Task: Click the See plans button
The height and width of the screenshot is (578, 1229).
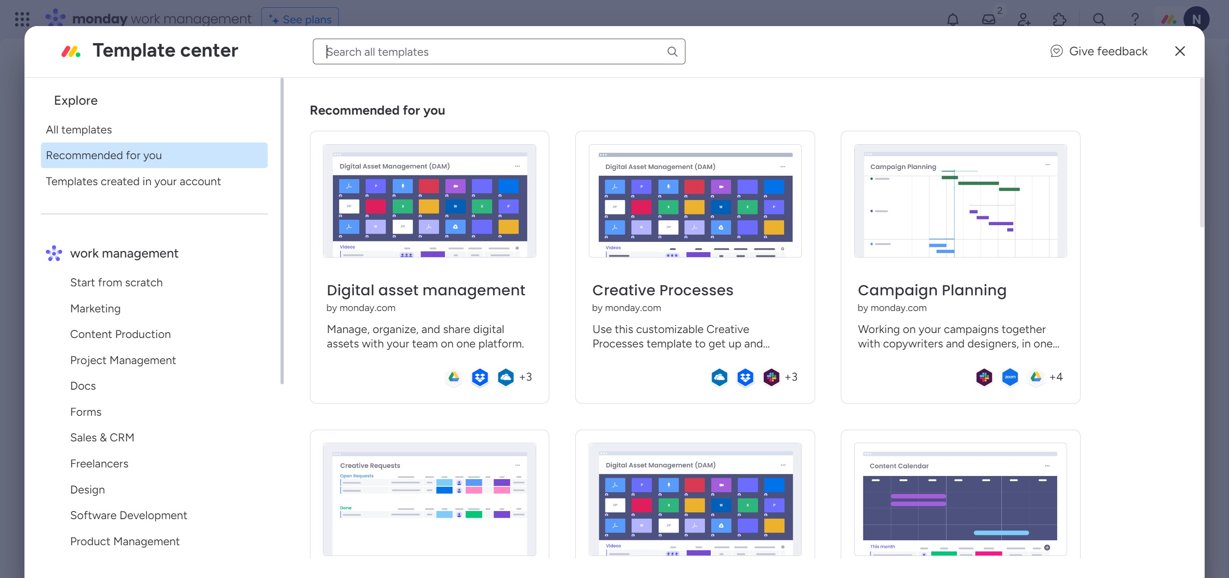Action: click(300, 19)
